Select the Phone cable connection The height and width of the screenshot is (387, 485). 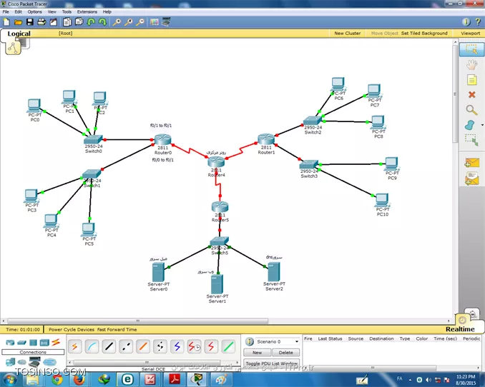160,346
